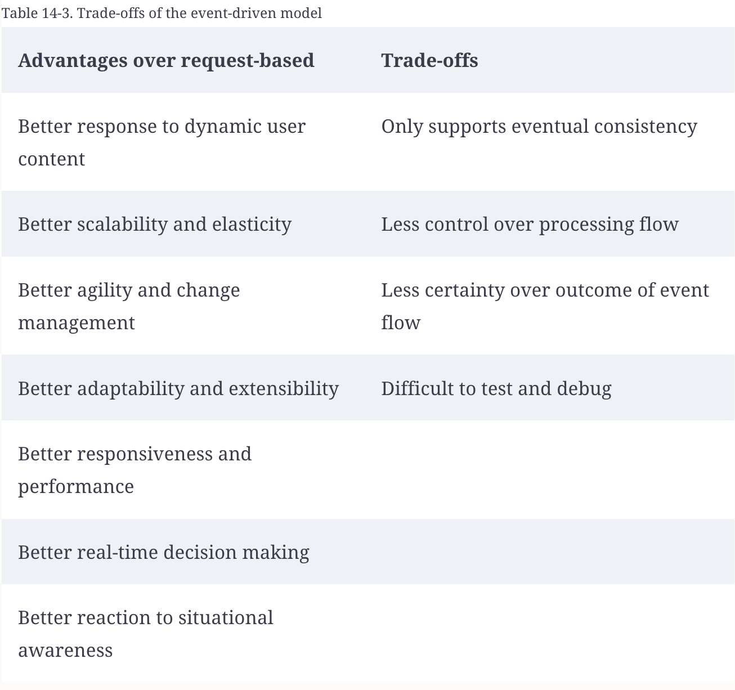735x690 pixels.
Task: Click the word 'scalability' in the table
Action: coord(122,225)
